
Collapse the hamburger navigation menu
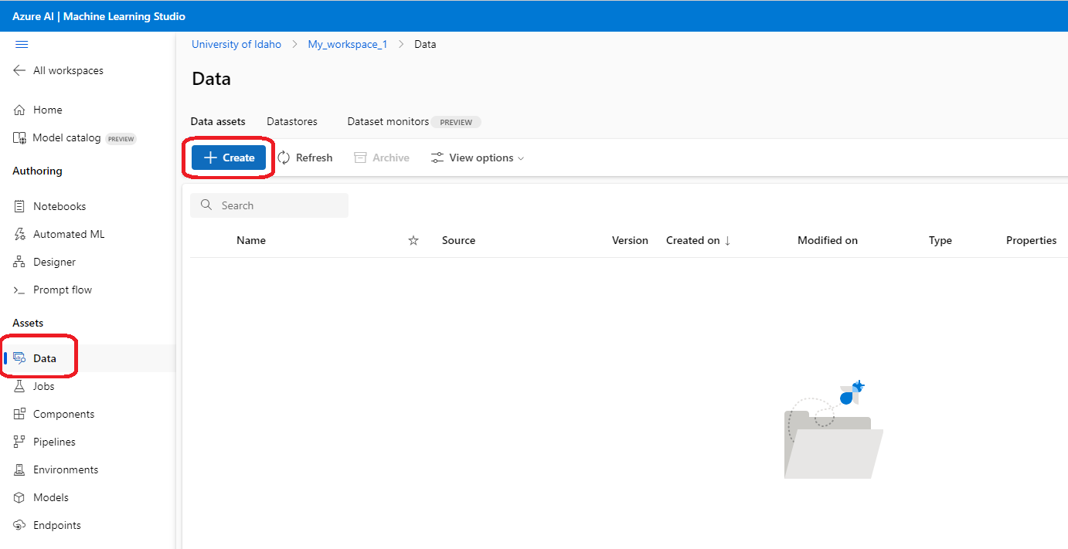(22, 44)
